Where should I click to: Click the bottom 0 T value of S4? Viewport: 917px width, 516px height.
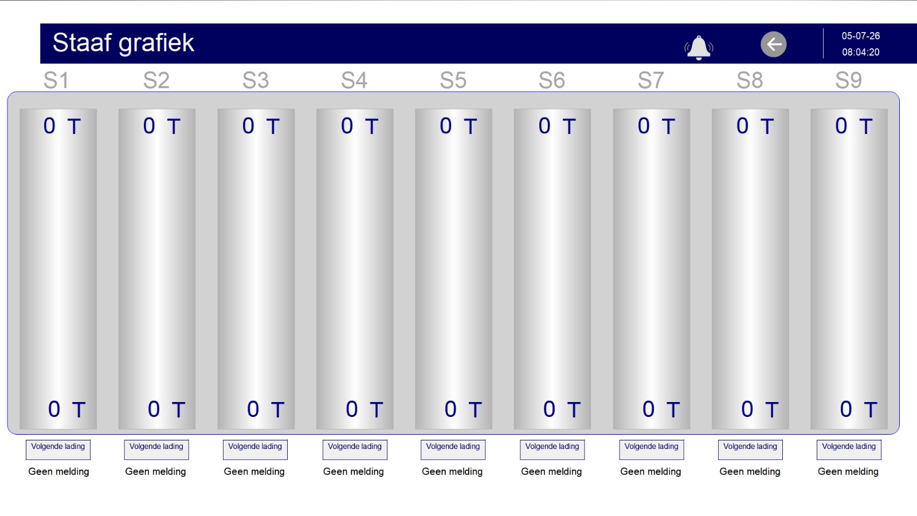coord(364,409)
